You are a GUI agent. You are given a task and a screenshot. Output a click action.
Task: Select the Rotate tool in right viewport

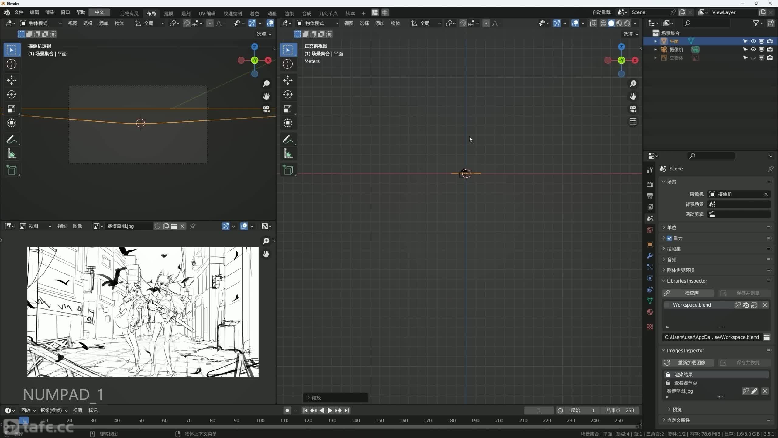click(288, 95)
